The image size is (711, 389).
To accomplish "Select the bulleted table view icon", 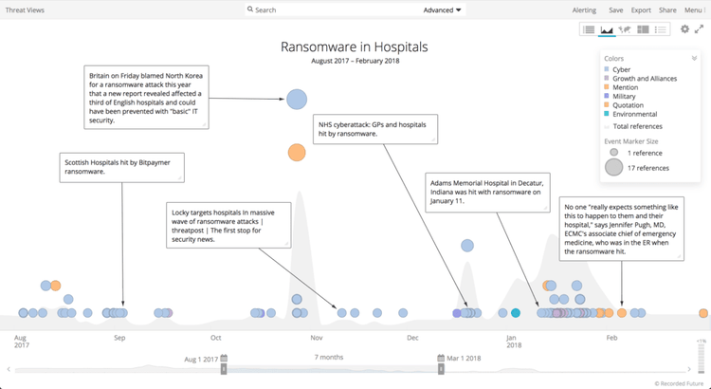I will point(661,29).
